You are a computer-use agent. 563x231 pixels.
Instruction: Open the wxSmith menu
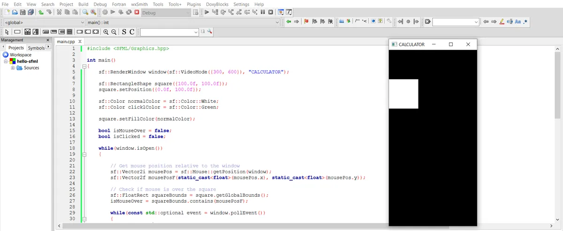[x=139, y=4]
